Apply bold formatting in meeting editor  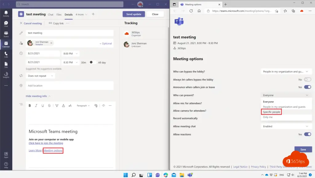click(30, 106)
